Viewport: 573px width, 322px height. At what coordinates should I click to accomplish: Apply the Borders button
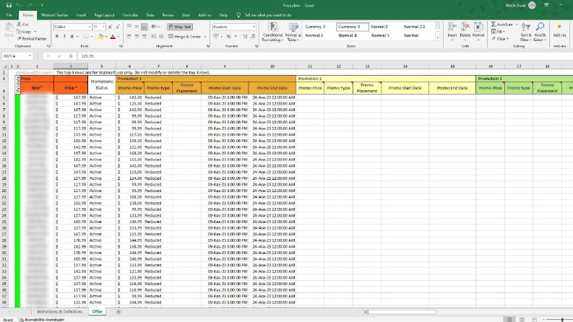pos(86,37)
